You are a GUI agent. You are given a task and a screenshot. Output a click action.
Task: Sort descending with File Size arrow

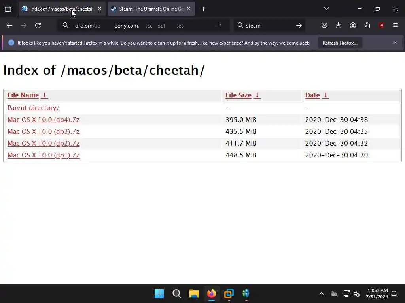tap(257, 95)
